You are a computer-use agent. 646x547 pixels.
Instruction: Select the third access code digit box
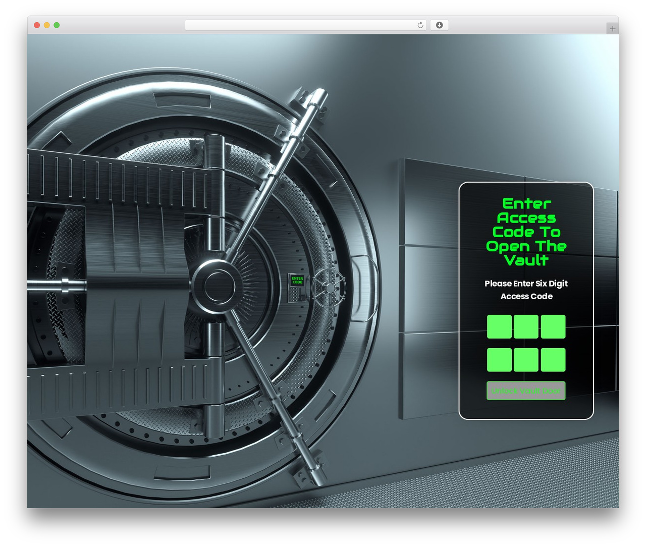tap(553, 326)
